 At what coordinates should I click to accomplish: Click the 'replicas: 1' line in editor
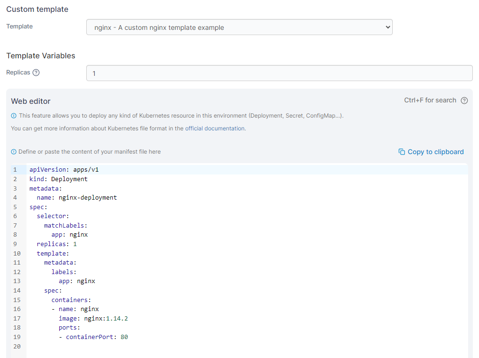coord(57,244)
